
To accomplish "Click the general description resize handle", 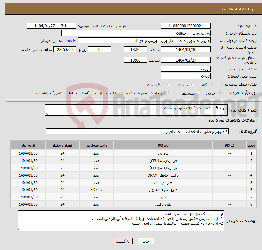I will tap(47, 114).
